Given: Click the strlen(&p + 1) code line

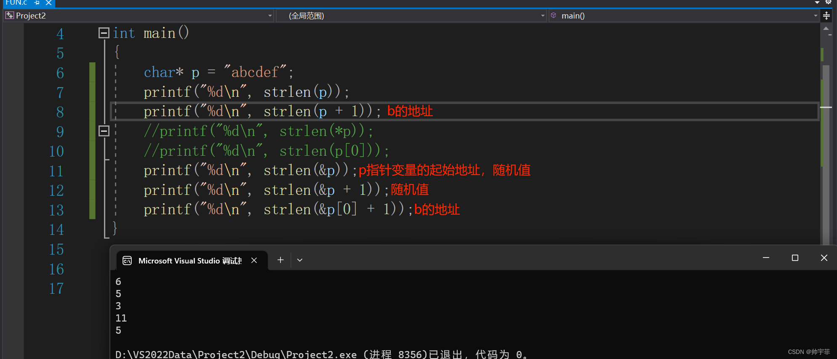Looking at the screenshot, I should tap(266, 190).
